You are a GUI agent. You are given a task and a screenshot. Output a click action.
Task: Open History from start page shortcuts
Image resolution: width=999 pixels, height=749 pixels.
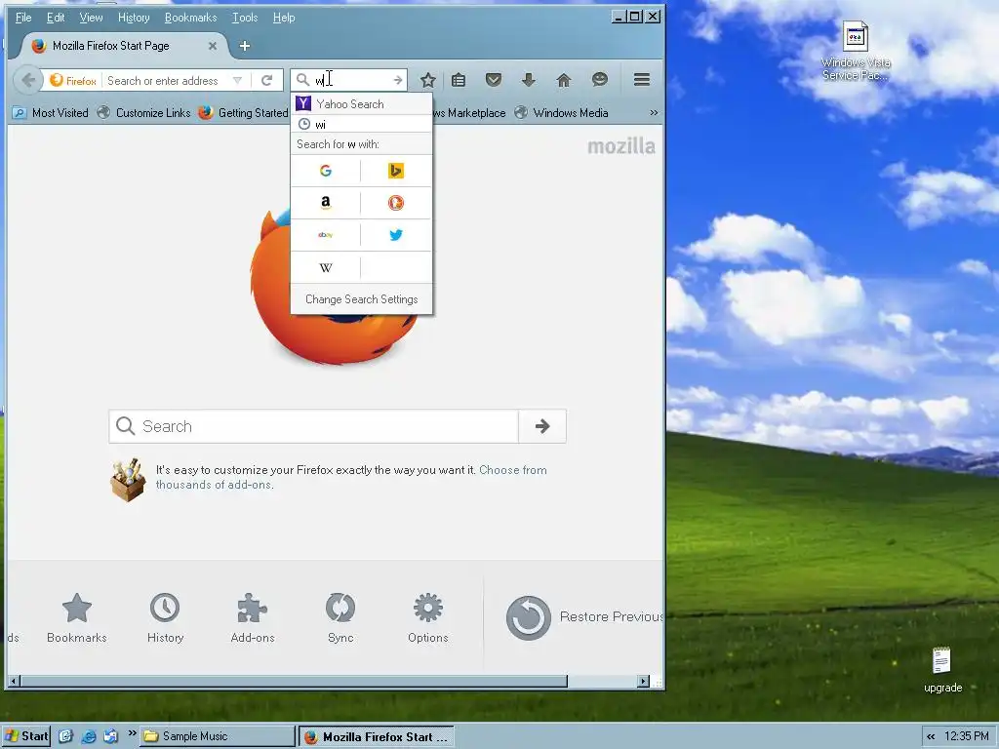(x=165, y=617)
